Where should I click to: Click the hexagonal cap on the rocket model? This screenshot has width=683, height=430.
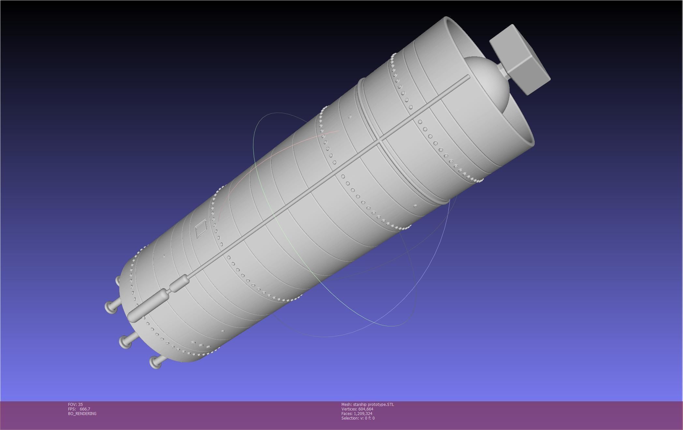tap(520, 59)
